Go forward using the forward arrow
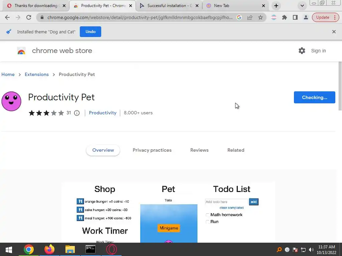The width and height of the screenshot is (342, 256). [x=18, y=17]
